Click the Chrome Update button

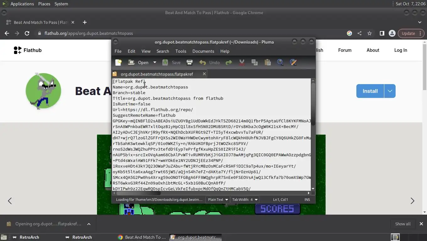(x=411, y=33)
